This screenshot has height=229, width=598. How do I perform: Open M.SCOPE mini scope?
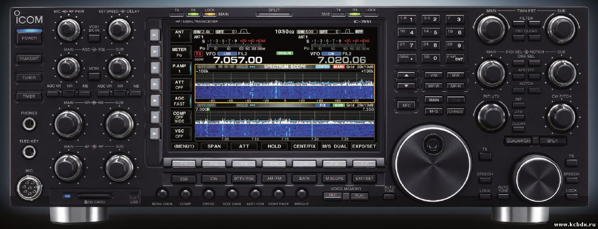[334, 179]
